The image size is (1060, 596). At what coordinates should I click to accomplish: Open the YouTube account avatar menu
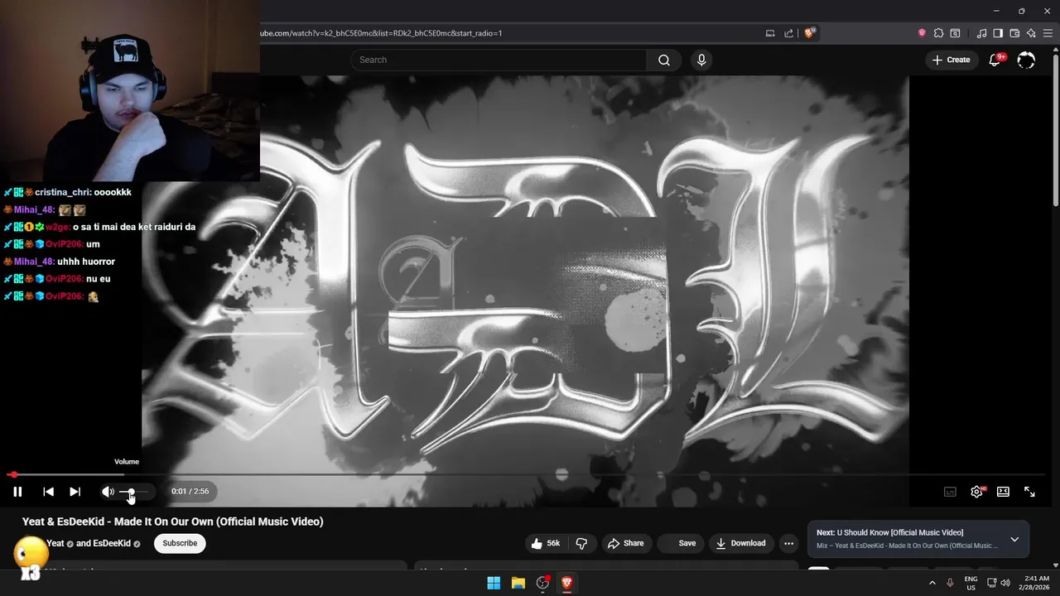[x=1026, y=60]
